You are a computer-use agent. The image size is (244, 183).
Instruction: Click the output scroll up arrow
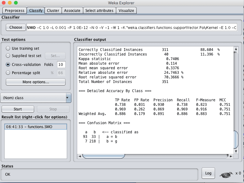(x=236, y=49)
